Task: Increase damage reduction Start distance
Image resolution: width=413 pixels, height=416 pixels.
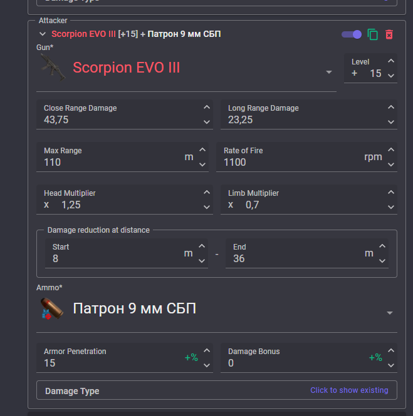Action: click(x=202, y=246)
